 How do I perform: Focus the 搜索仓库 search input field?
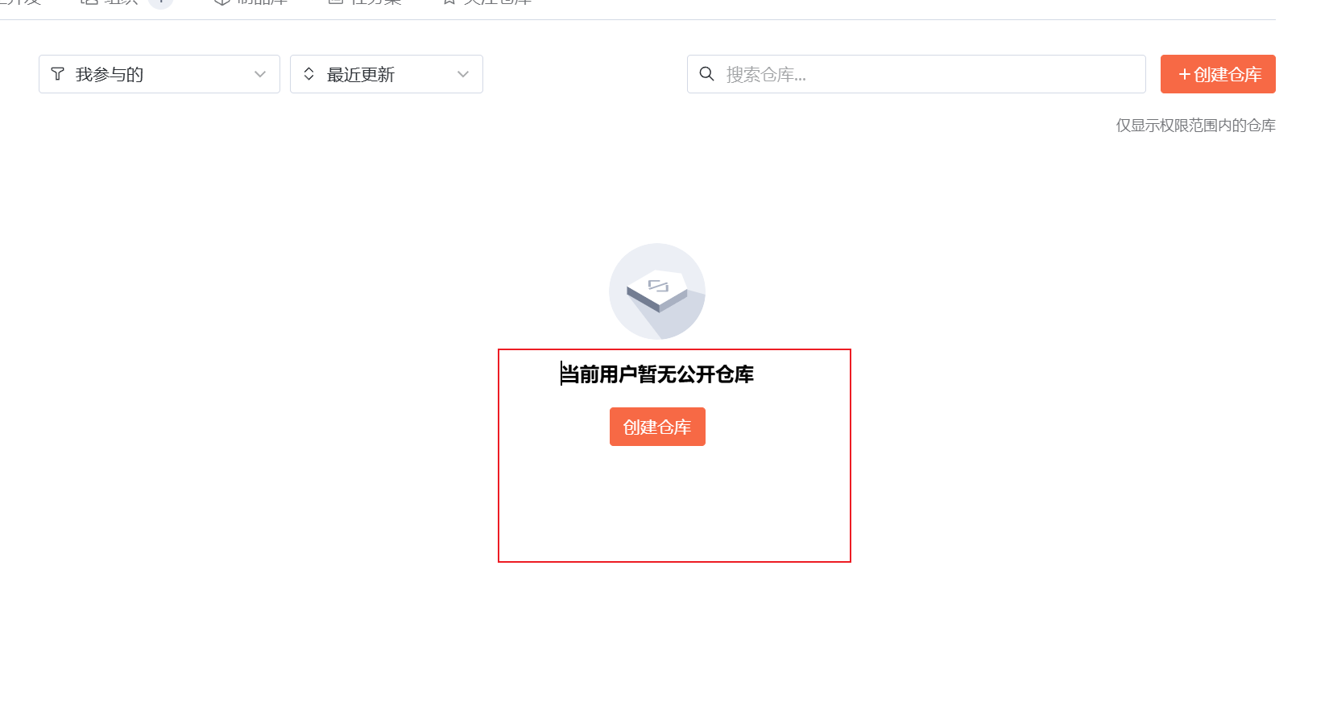(917, 74)
